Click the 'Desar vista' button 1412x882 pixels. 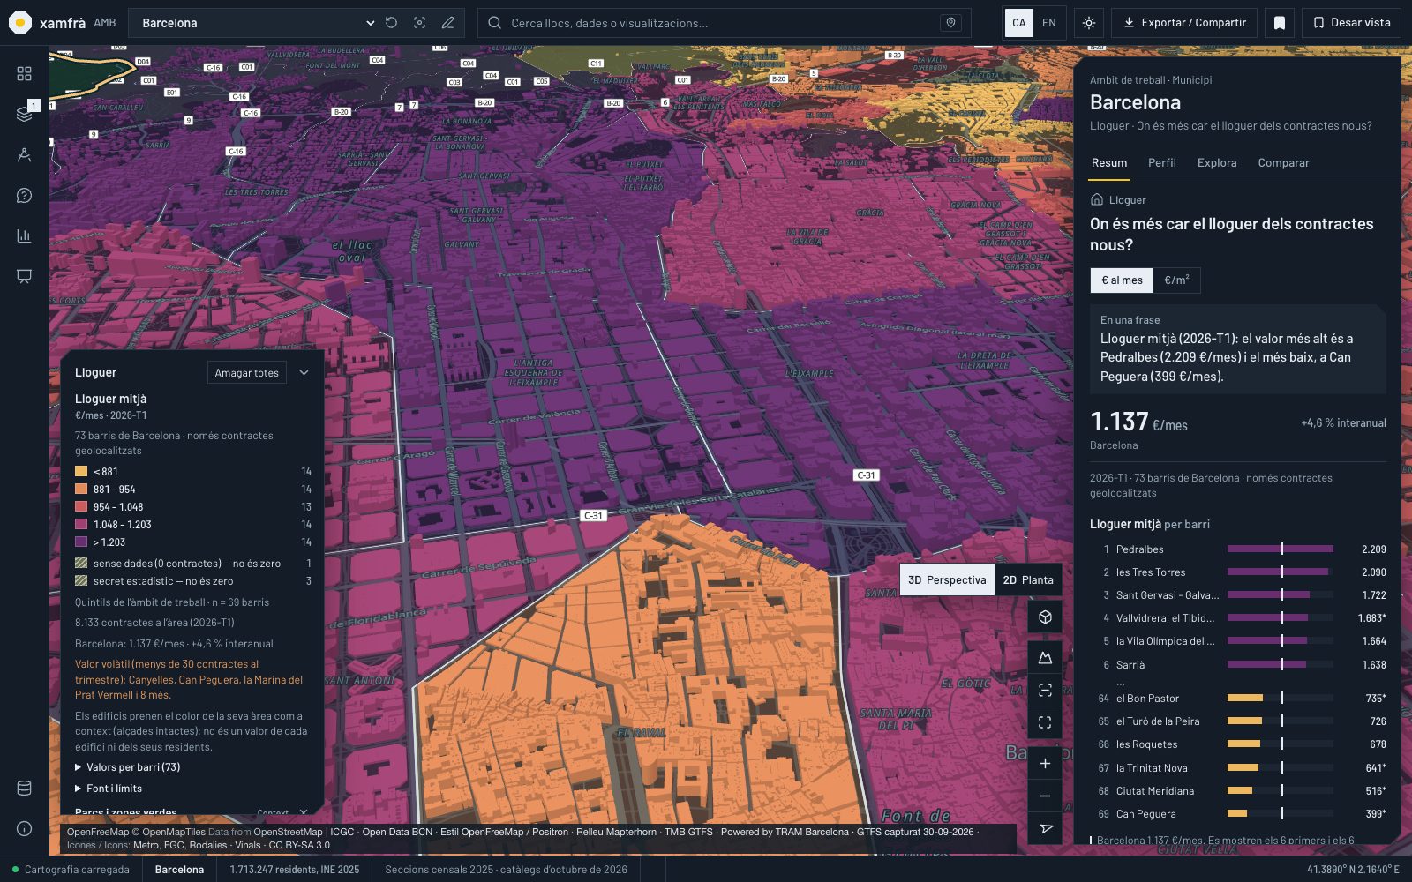[x=1351, y=23]
